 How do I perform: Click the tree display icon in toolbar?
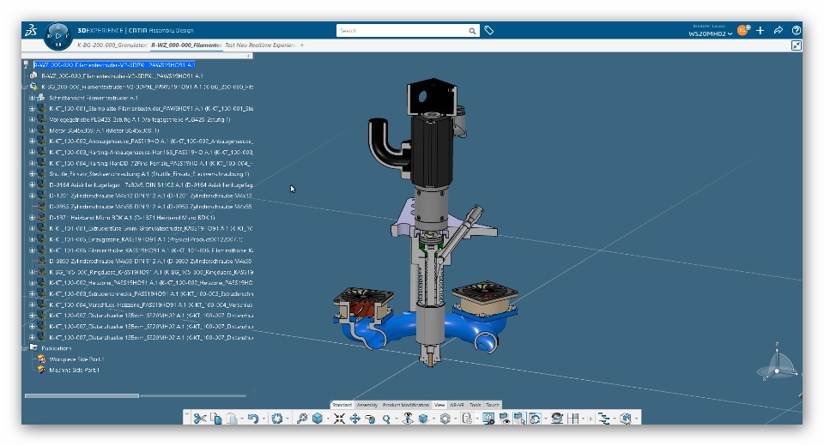pyautogui.click(x=603, y=419)
